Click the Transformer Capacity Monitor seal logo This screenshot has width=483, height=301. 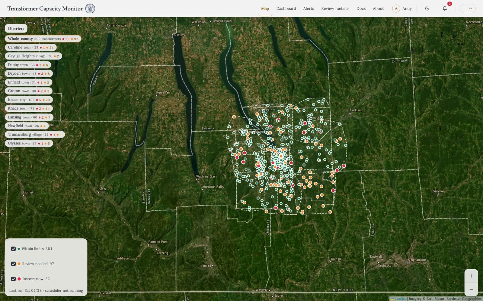90,8
